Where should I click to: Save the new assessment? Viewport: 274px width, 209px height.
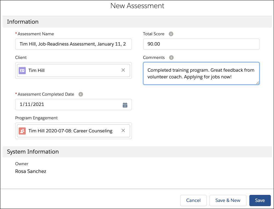260,200
